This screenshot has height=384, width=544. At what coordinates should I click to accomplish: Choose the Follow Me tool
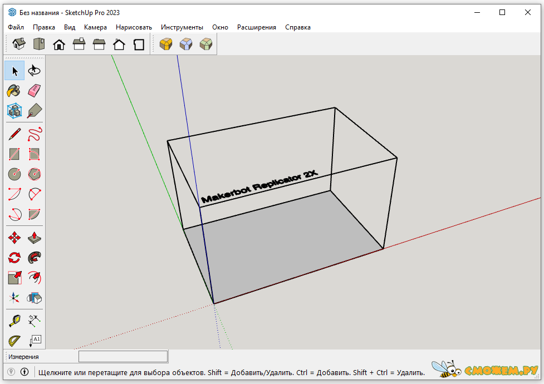(x=34, y=258)
